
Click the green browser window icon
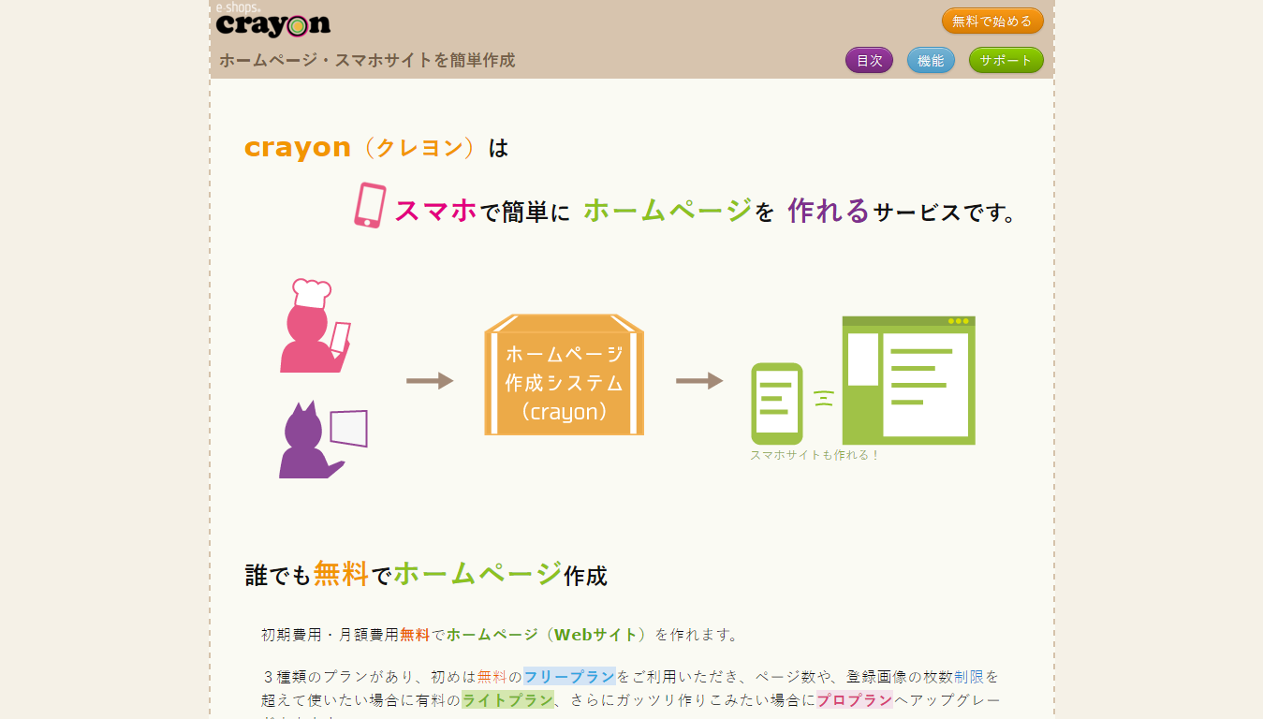tap(908, 380)
